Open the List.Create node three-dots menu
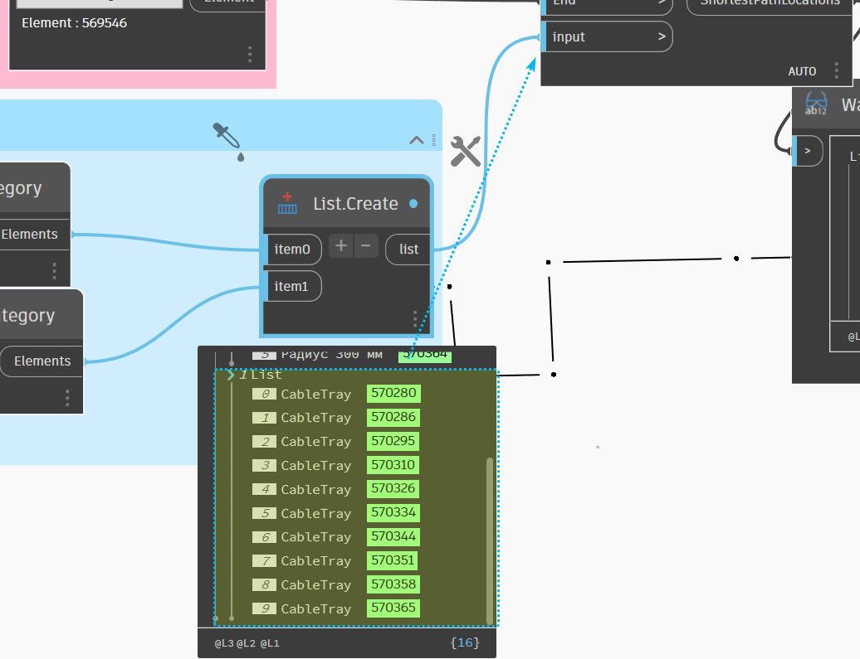Viewport: 860px width, 659px height. [415, 319]
